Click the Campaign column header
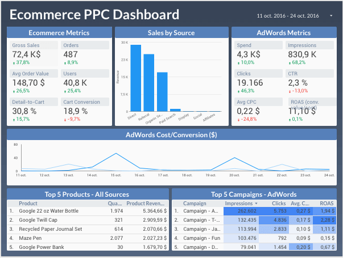 pyautogui.click(x=195, y=203)
